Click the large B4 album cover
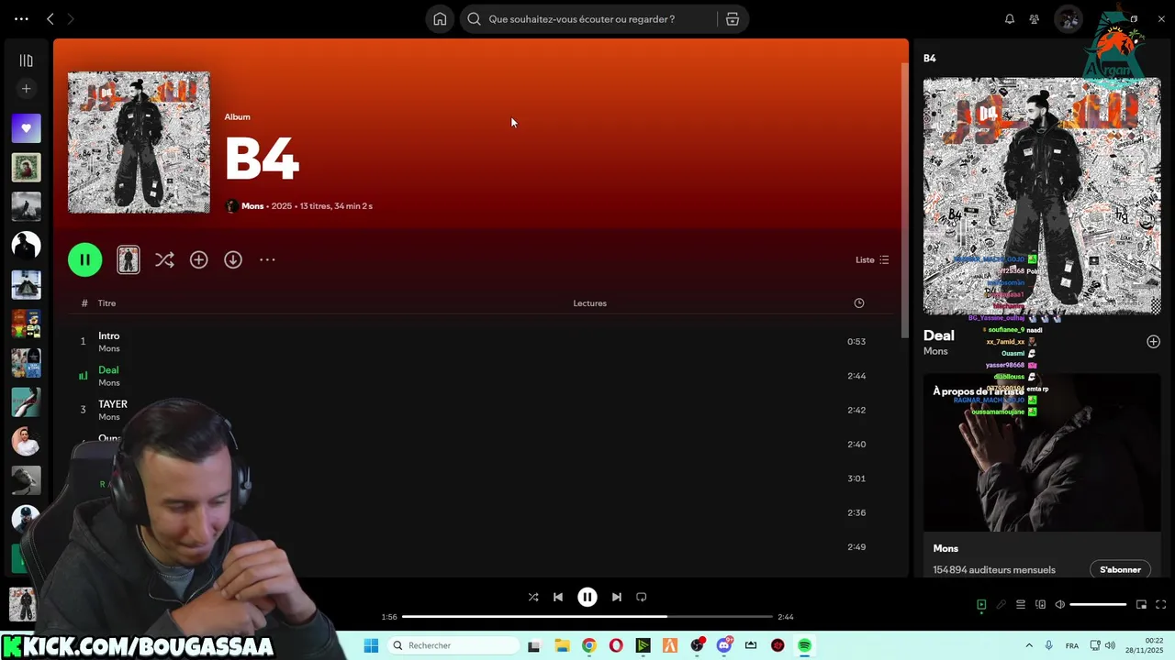 [139, 143]
